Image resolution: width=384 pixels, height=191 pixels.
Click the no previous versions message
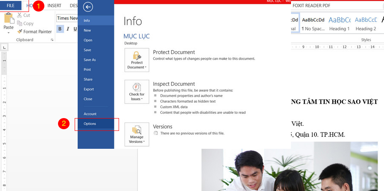[x=192, y=133]
